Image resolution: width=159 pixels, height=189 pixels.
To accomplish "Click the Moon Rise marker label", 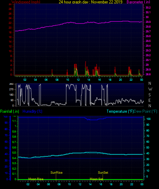I will (x=36, y=179).
